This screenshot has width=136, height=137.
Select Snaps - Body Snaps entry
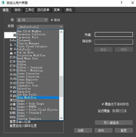coord(38,104)
